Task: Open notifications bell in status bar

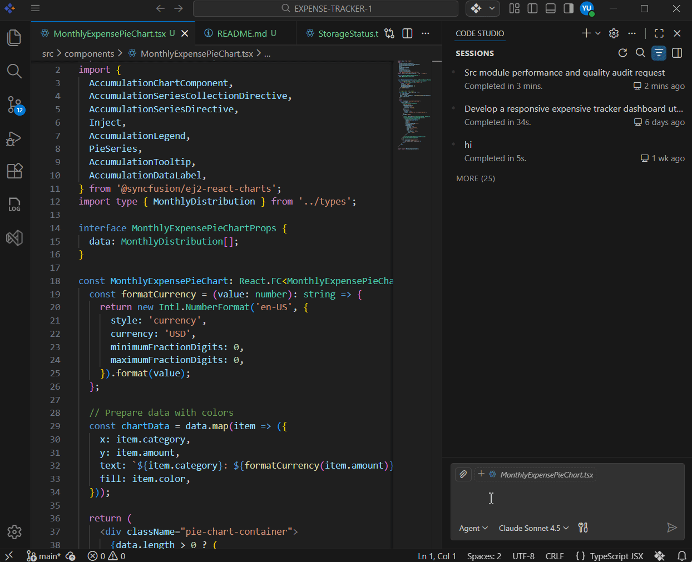Action: pyautogui.click(x=681, y=556)
